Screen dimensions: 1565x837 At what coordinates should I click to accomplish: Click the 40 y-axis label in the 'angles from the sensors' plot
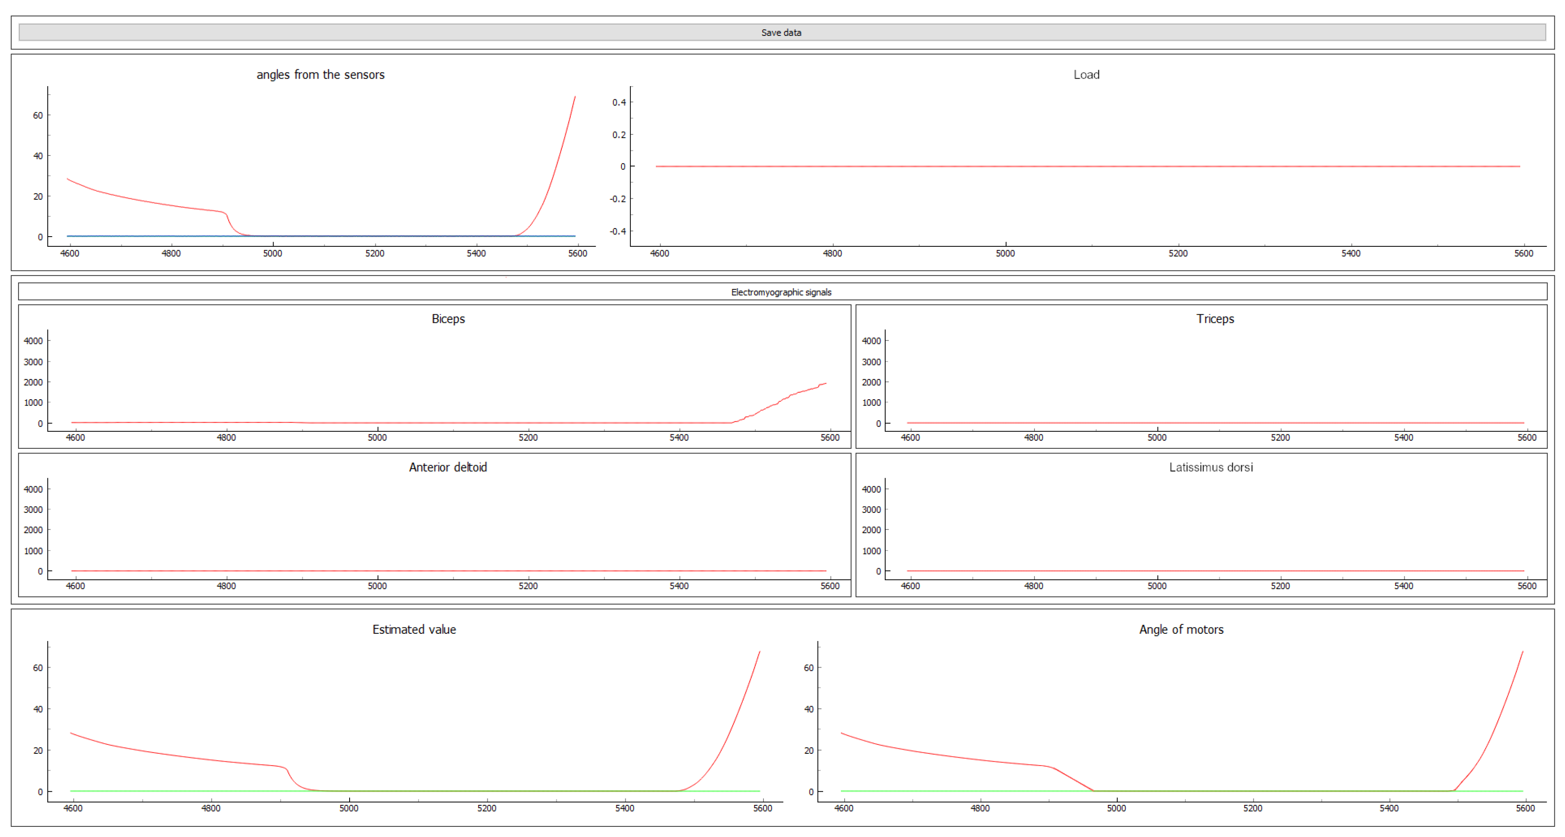[38, 156]
